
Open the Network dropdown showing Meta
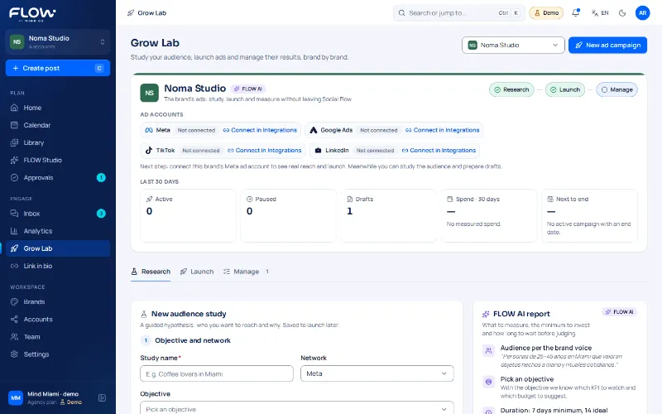(x=377, y=374)
